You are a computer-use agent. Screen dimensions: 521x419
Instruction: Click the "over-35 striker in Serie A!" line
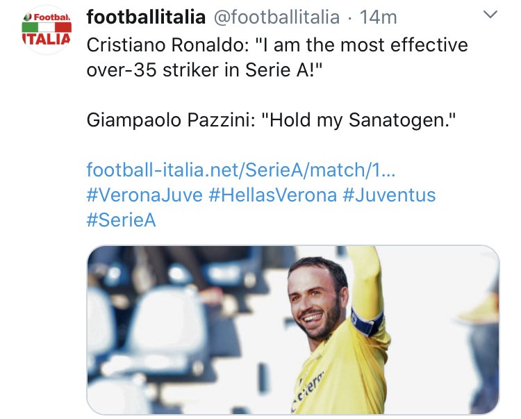point(205,69)
